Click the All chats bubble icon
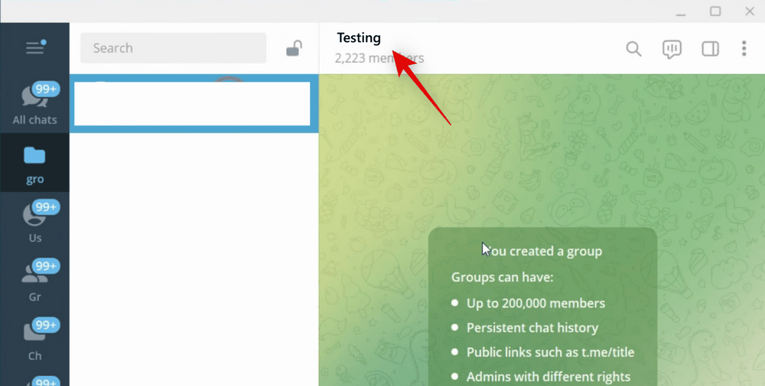765x386 pixels. pos(33,97)
